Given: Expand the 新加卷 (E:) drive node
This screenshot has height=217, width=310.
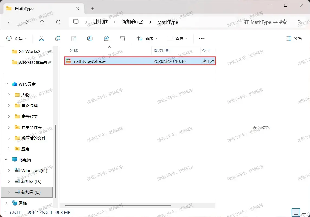Looking at the screenshot, I should point(9,192).
